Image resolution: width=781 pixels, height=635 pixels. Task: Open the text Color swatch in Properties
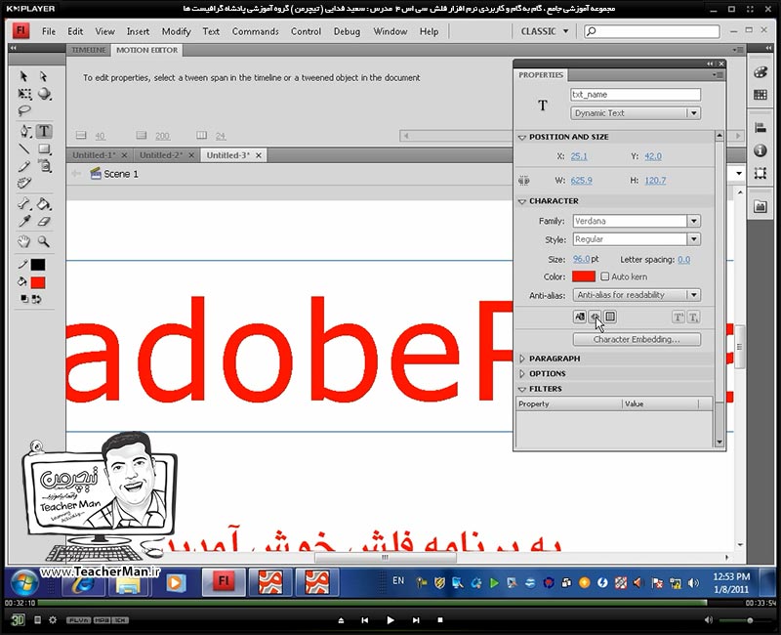pyautogui.click(x=584, y=276)
